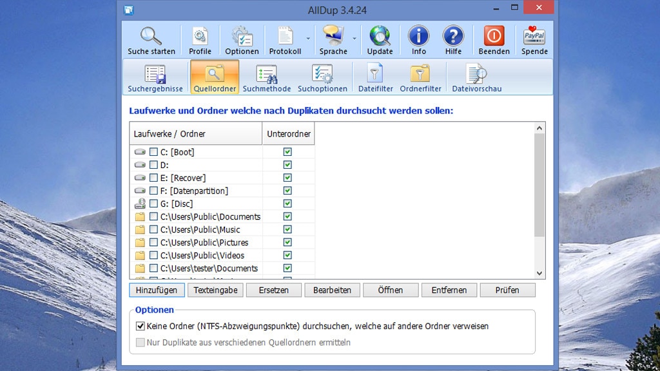Click the Öffnen button
Screen dimensions: 660x371
(391, 290)
